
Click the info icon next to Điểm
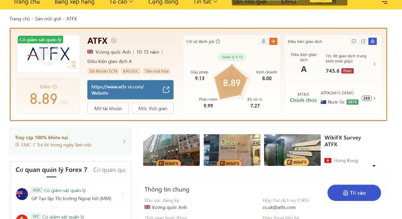(55, 87)
